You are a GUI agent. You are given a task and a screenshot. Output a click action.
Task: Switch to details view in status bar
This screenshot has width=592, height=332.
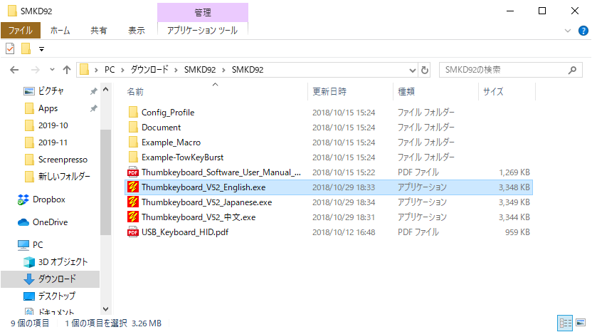(x=565, y=323)
